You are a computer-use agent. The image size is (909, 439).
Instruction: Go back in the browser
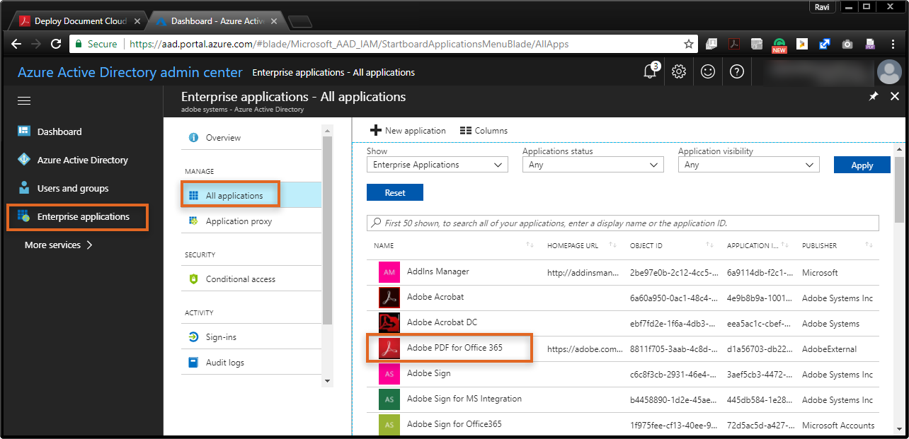(x=16, y=44)
